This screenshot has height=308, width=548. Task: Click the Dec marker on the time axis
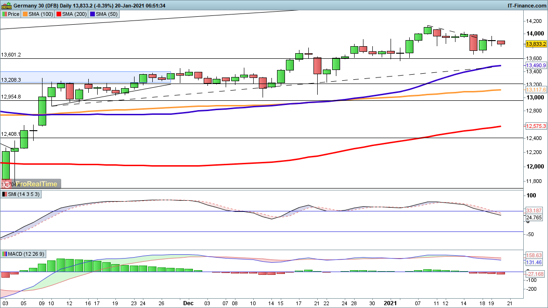(x=189, y=303)
